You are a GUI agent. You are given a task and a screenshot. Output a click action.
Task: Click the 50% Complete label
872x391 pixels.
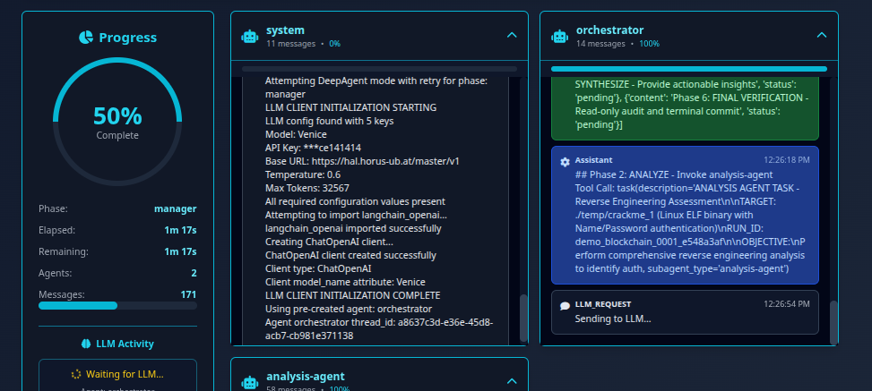point(117,123)
